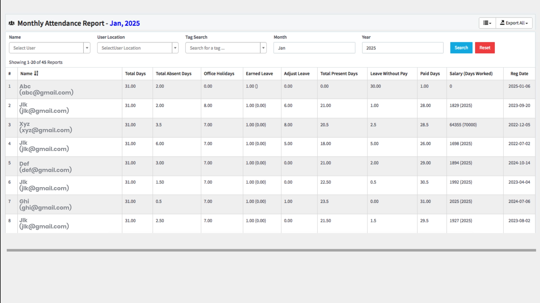Click the Adjust Leave value 8.00

point(288,125)
